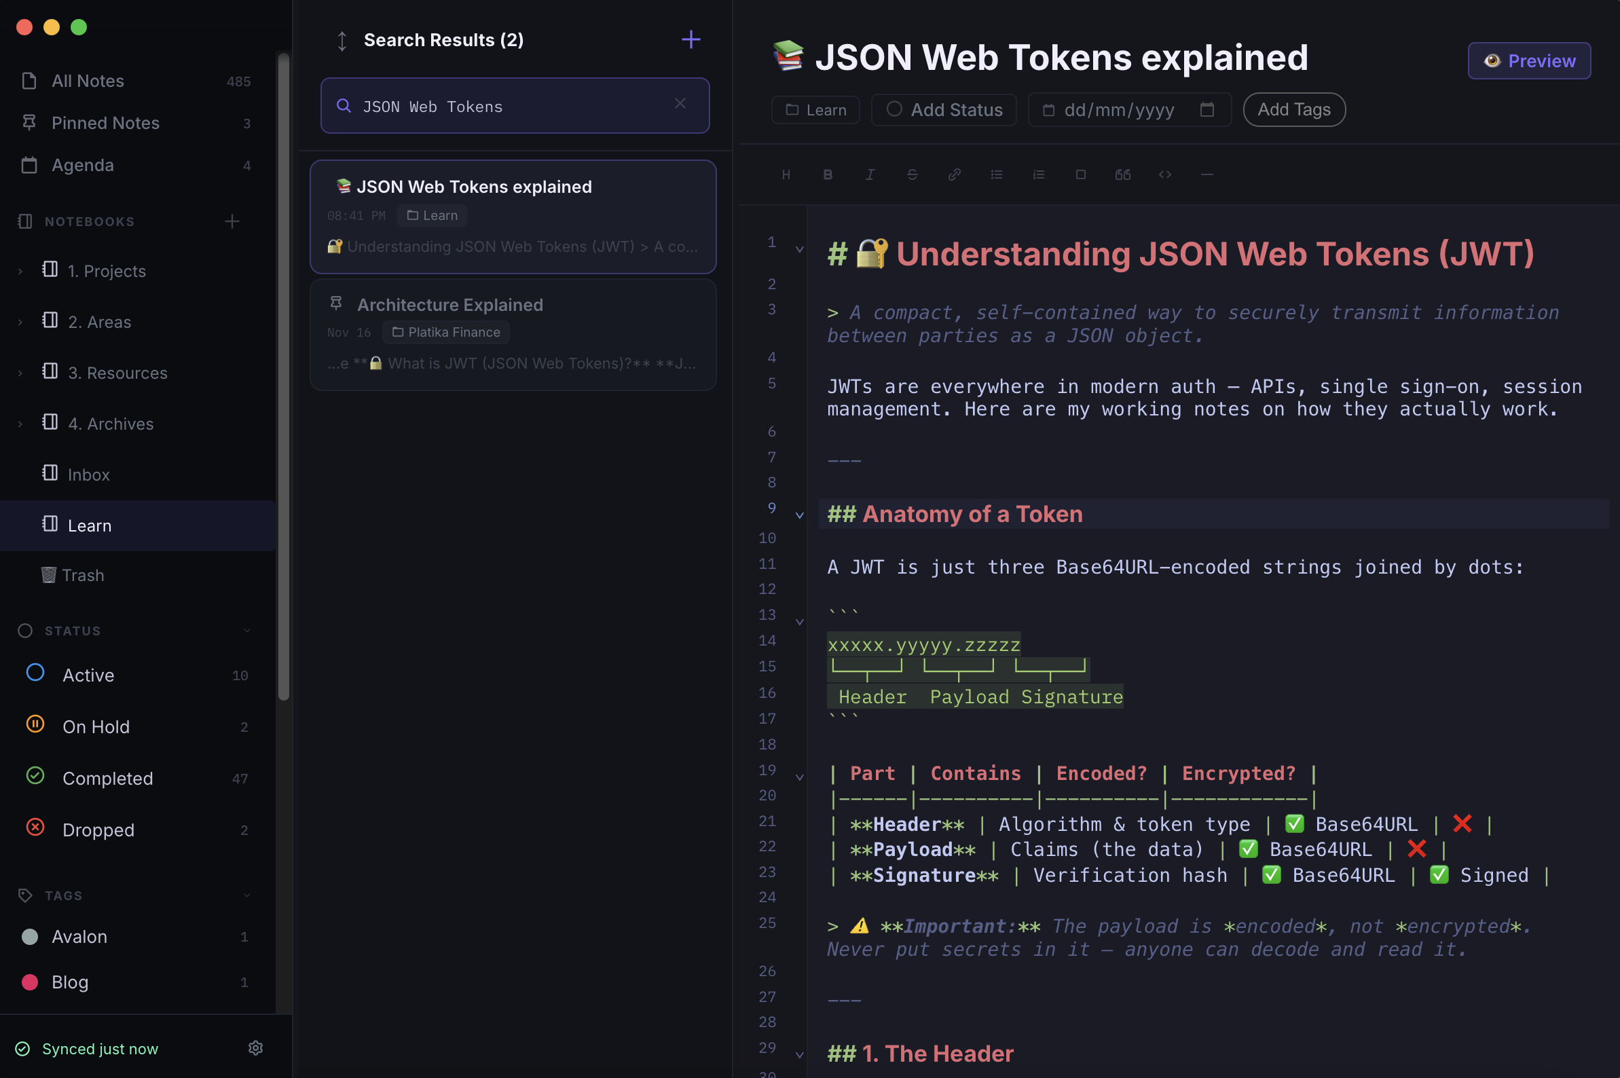The width and height of the screenshot is (1620, 1078).
Task: Filter notes by Active status
Action: coord(138,675)
